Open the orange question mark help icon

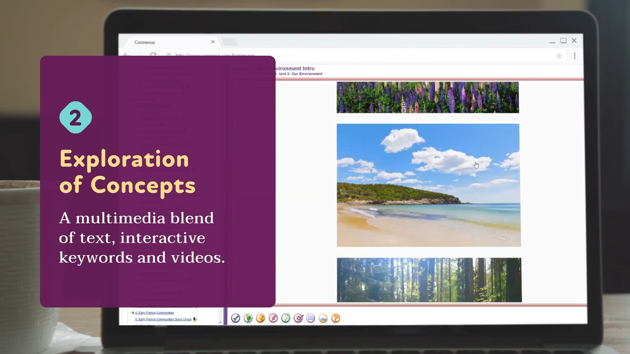click(x=336, y=318)
